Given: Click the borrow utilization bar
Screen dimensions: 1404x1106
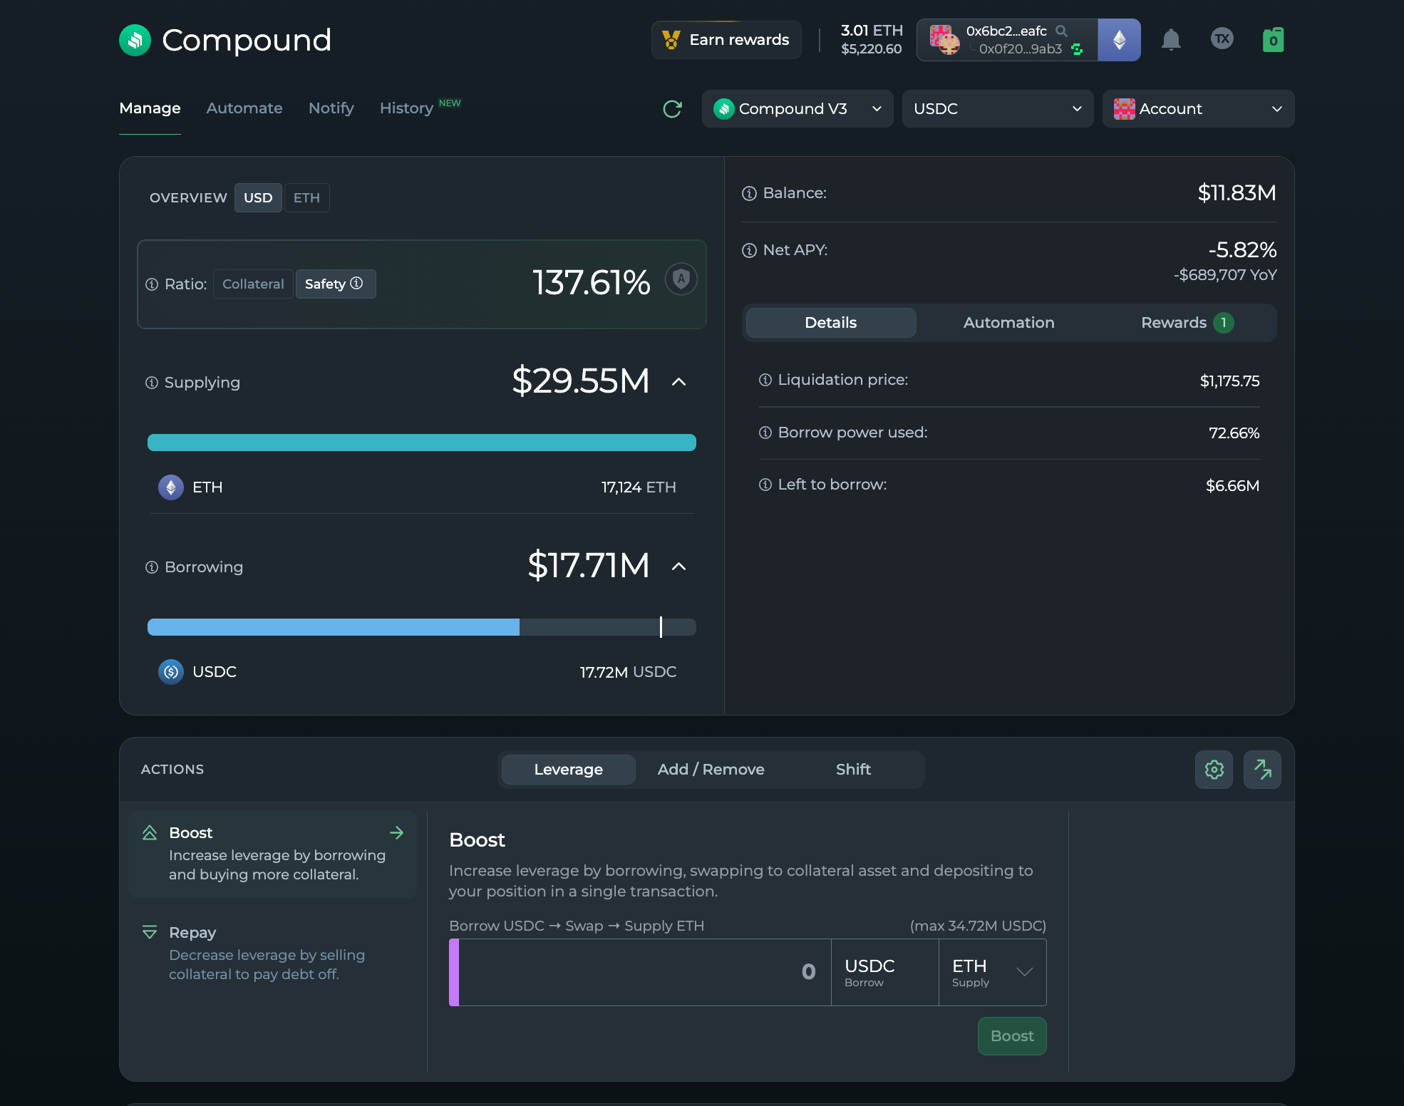Looking at the screenshot, I should (x=421, y=627).
